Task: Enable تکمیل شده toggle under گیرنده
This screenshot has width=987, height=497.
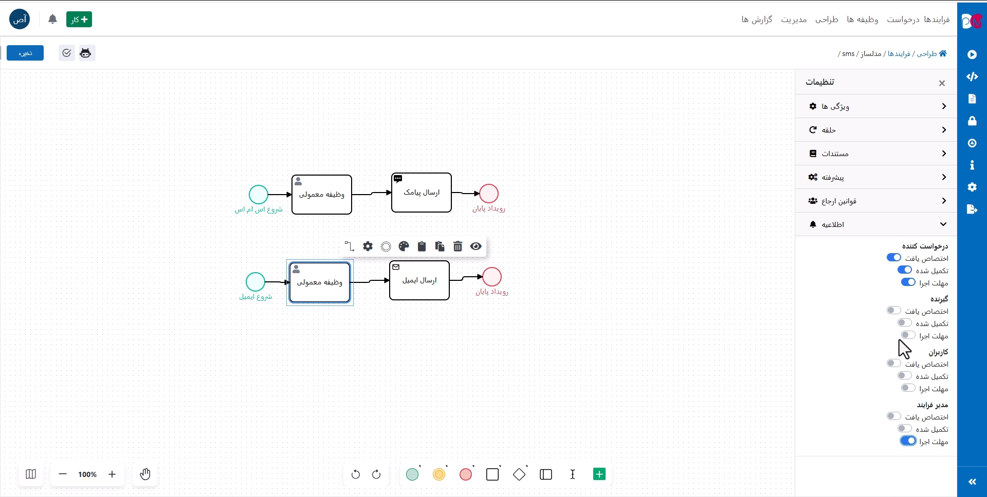Action: (904, 323)
